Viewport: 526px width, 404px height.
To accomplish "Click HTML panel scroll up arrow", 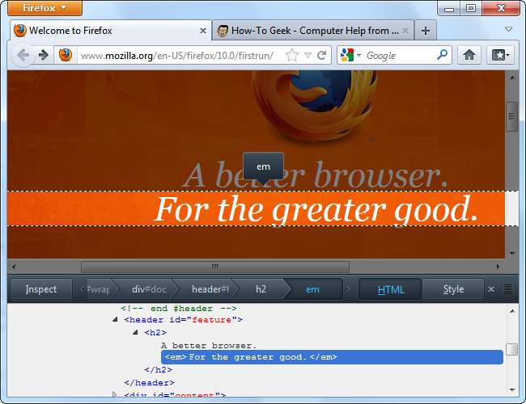I will tap(512, 311).
